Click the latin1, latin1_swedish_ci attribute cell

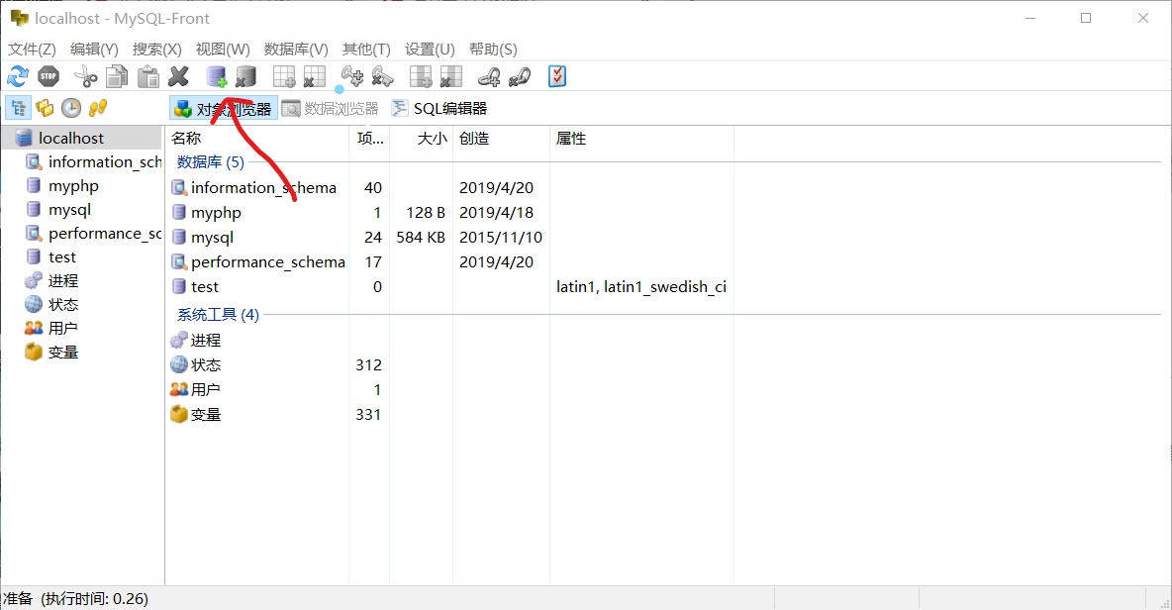(641, 286)
